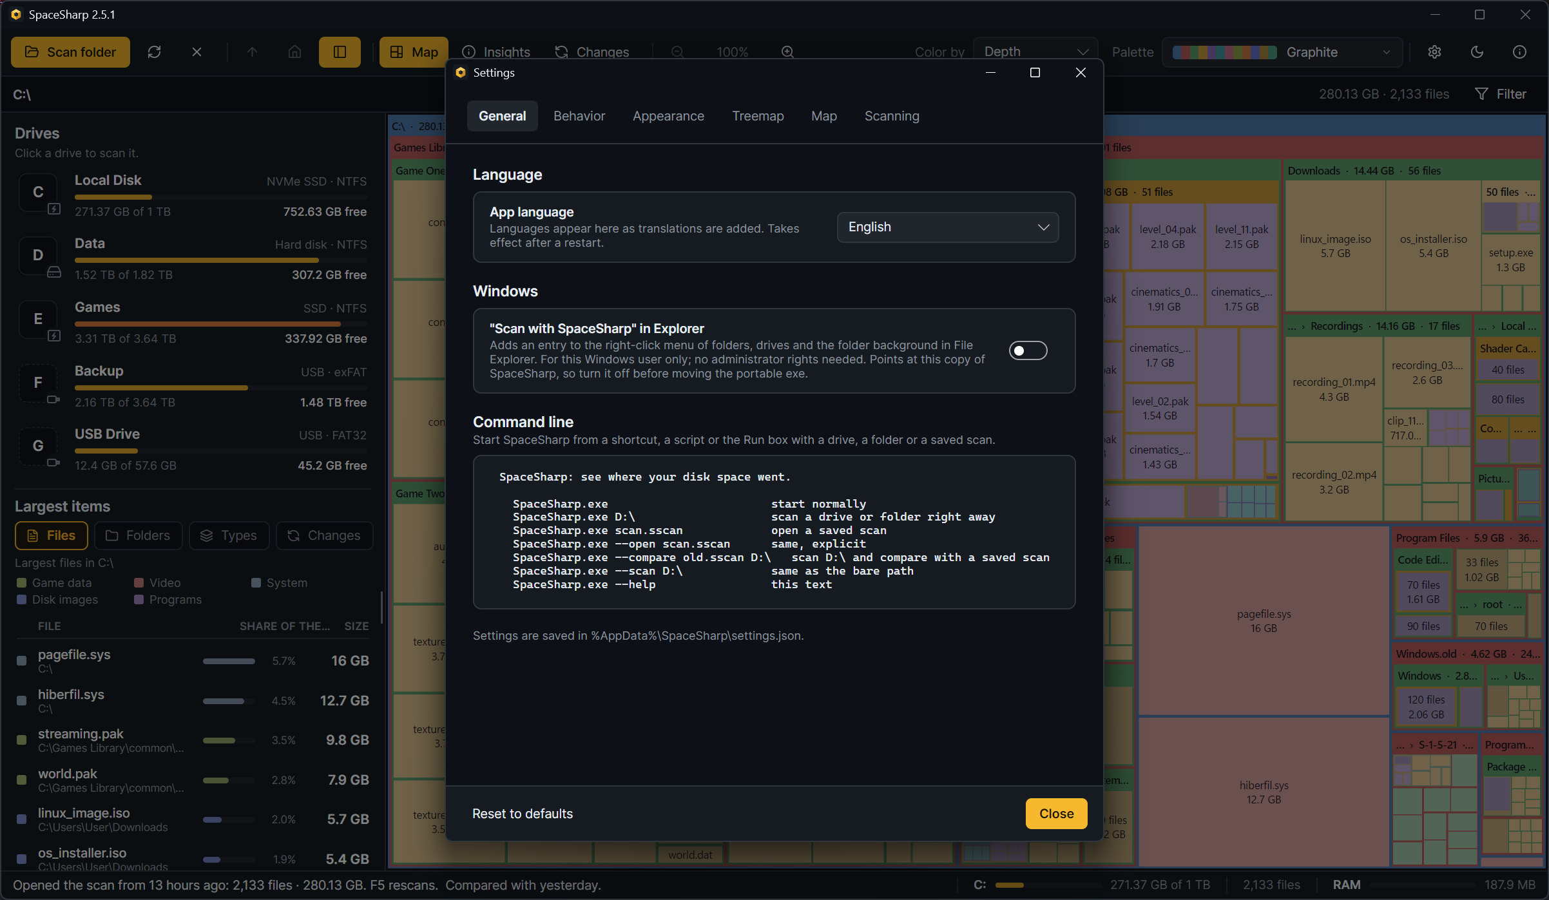Click the Graphite palette color strip

coord(1224,52)
